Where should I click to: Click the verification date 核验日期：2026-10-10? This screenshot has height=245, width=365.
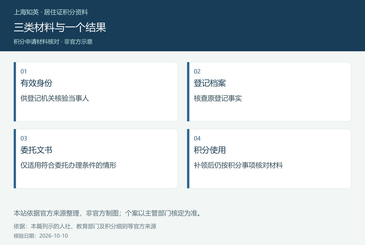point(41,236)
